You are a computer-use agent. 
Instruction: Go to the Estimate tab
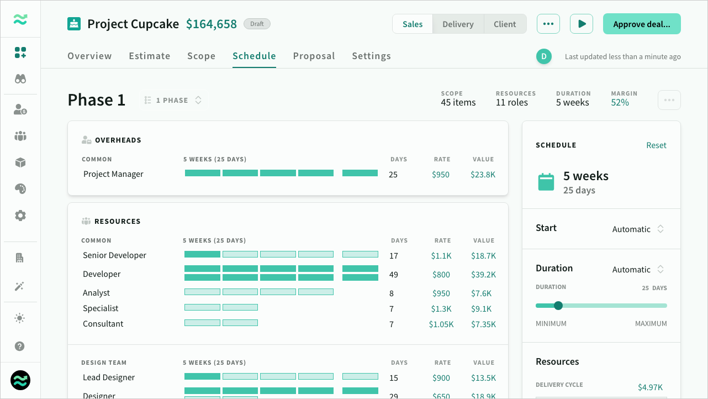[x=150, y=56]
